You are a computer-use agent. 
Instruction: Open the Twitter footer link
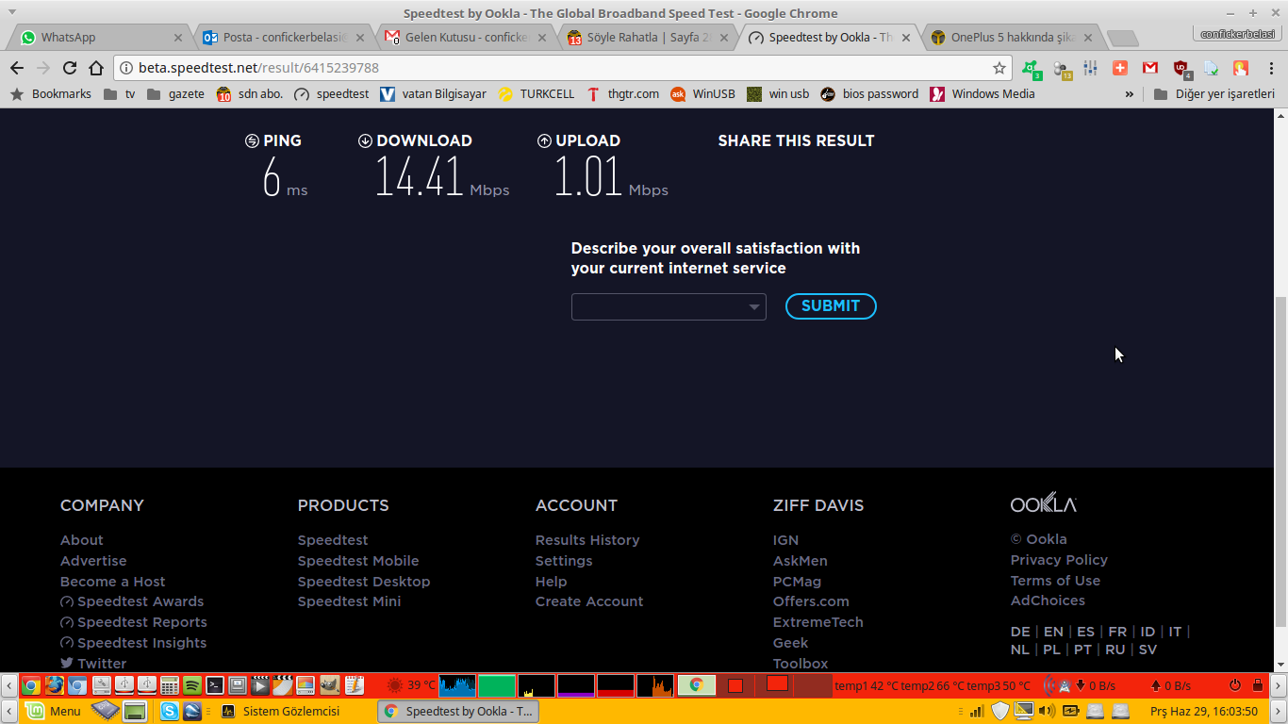pyautogui.click(x=93, y=664)
